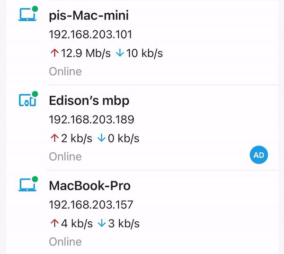Click Online status under MacBook-Pro
Viewport: 284px width, 254px height.
pos(65,242)
